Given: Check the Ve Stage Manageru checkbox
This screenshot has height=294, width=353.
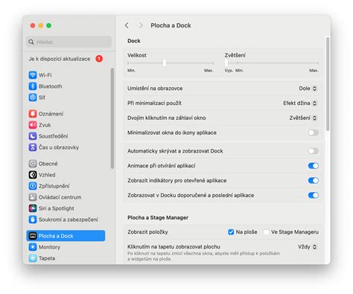Looking at the screenshot, I should coord(267,232).
